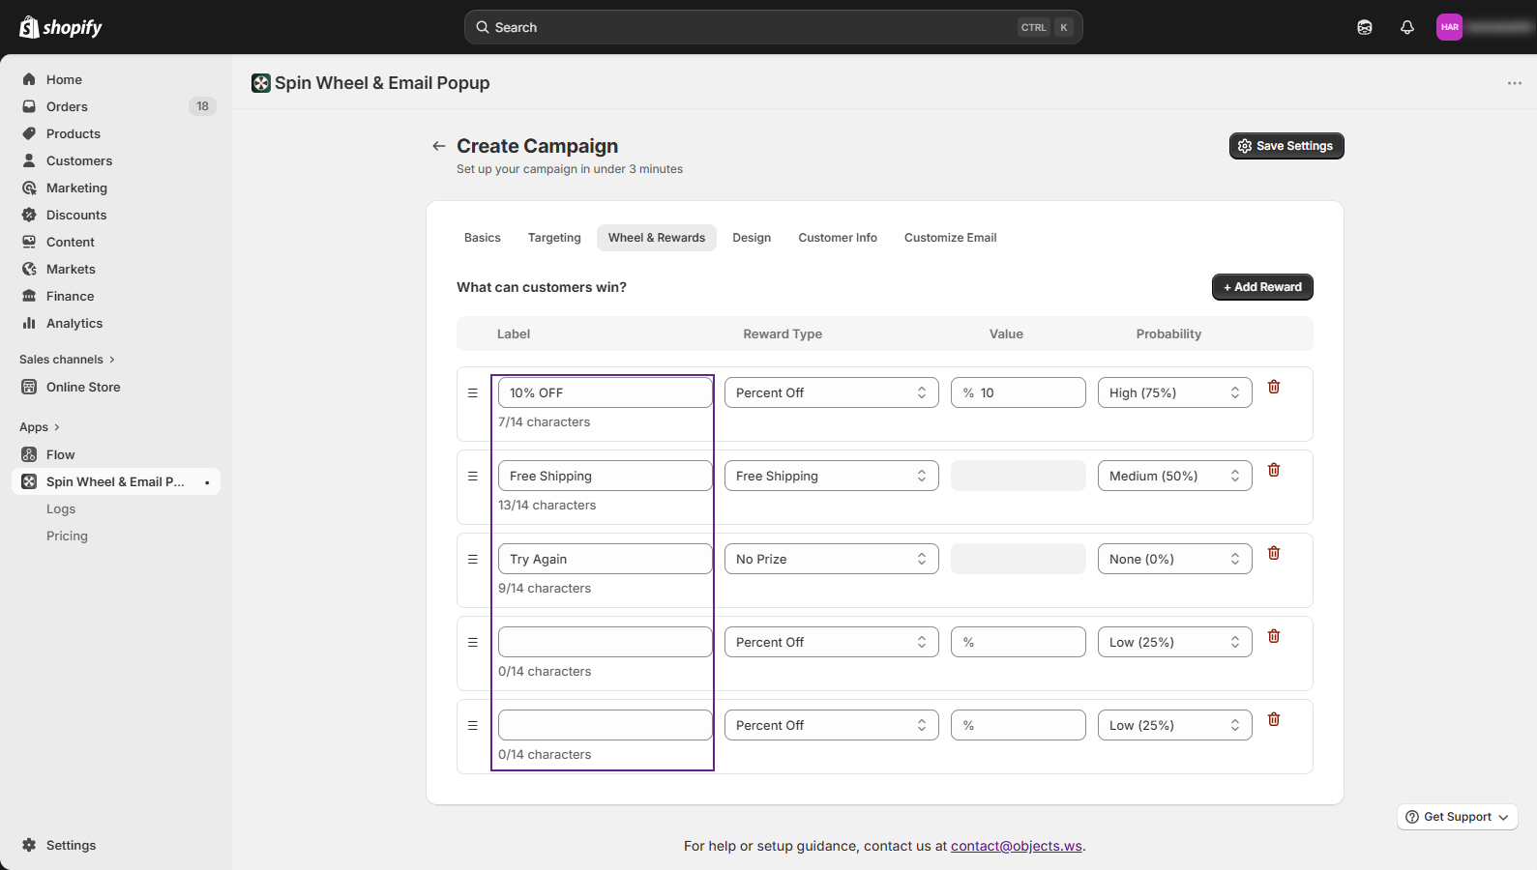Grab the drag handle of the last reward row
Image resolution: width=1537 pixels, height=870 pixels.
473,725
